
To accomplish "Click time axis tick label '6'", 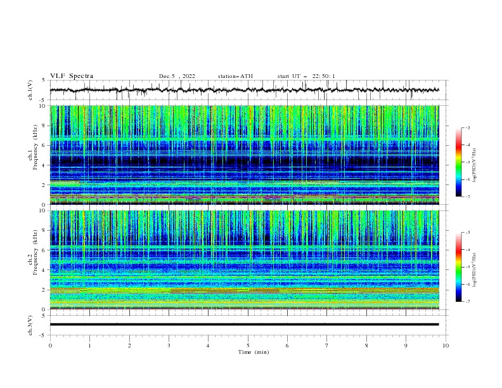I will tap(287, 346).
